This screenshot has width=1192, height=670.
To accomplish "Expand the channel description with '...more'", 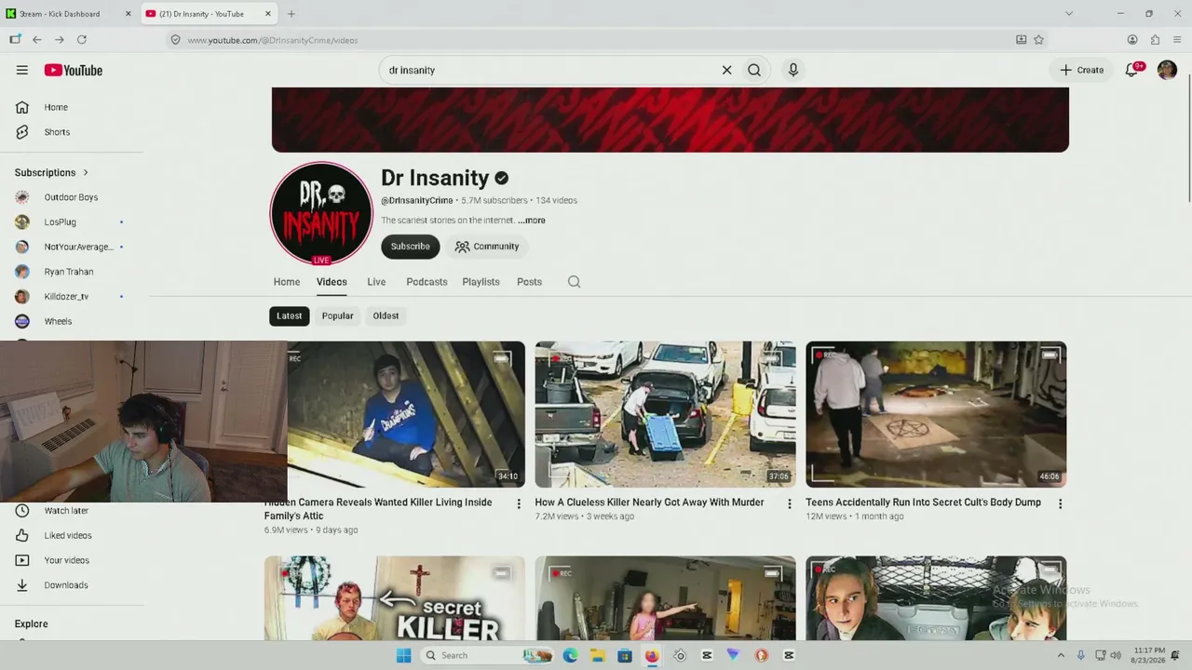I will 532,221.
